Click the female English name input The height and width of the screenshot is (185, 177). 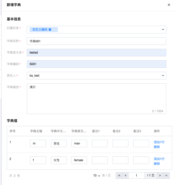point(79,160)
